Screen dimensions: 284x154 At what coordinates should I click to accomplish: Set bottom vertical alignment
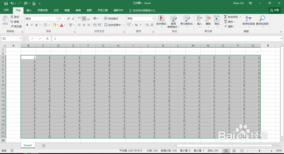coord(88,18)
